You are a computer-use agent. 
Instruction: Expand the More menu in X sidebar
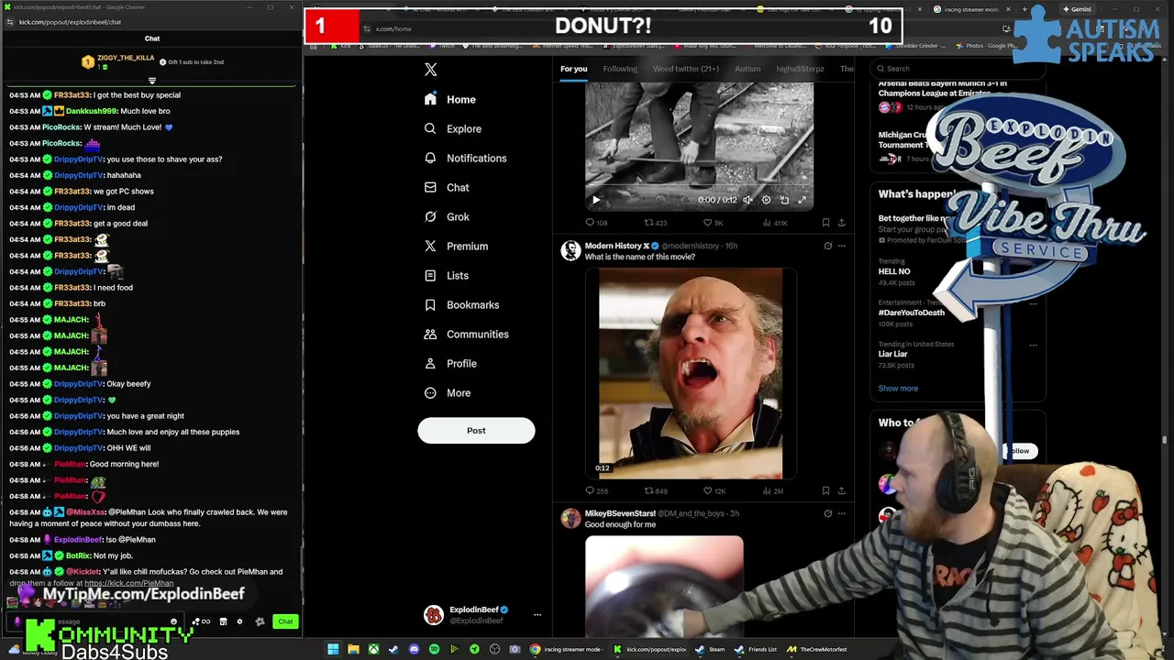tap(448, 392)
